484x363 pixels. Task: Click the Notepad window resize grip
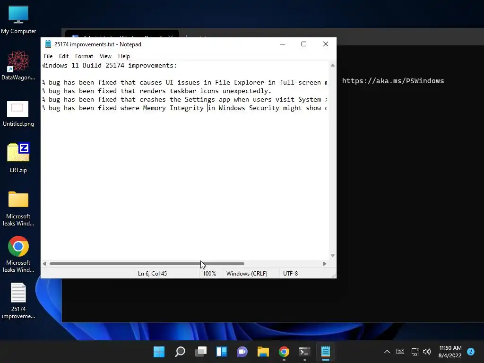(334, 276)
